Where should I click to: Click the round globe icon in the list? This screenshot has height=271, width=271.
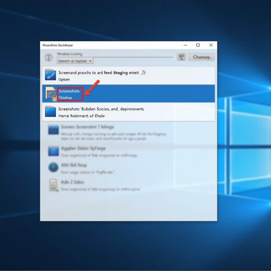tap(53, 168)
